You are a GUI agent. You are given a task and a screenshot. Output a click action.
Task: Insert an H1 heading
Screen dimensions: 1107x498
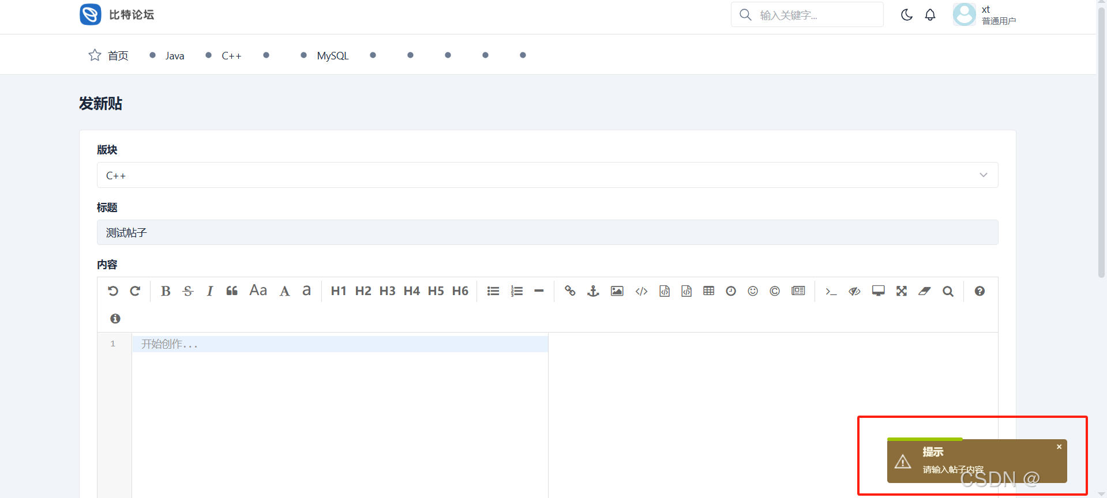pyautogui.click(x=339, y=291)
